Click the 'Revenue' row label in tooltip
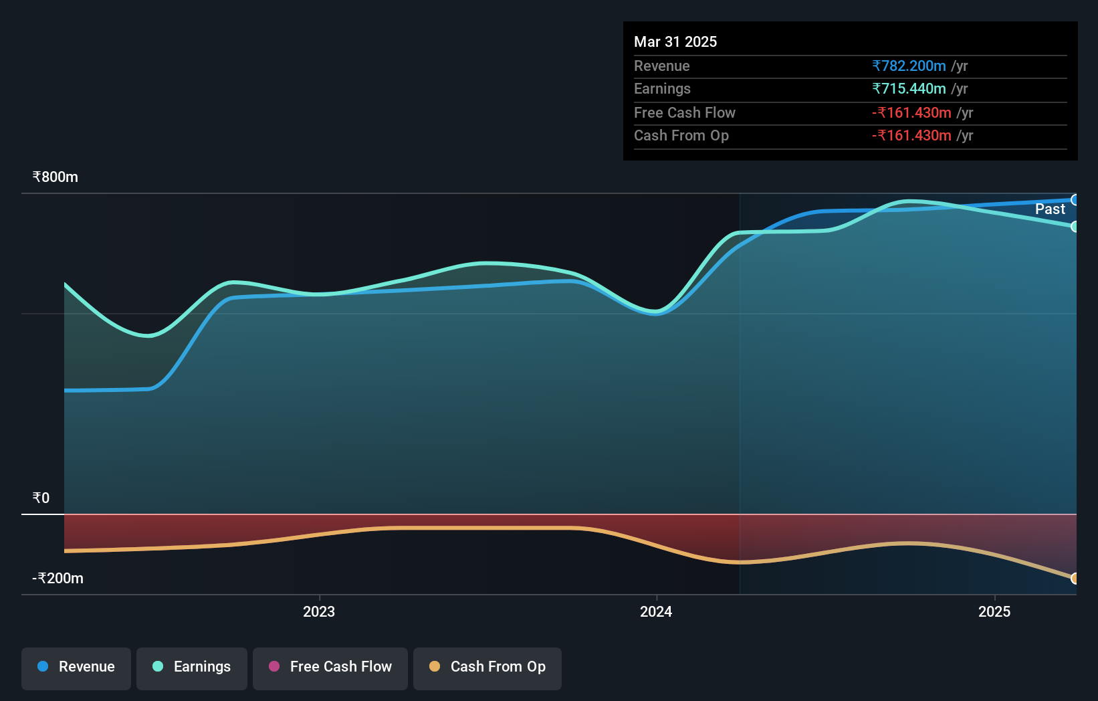This screenshot has width=1098, height=701. pos(662,66)
